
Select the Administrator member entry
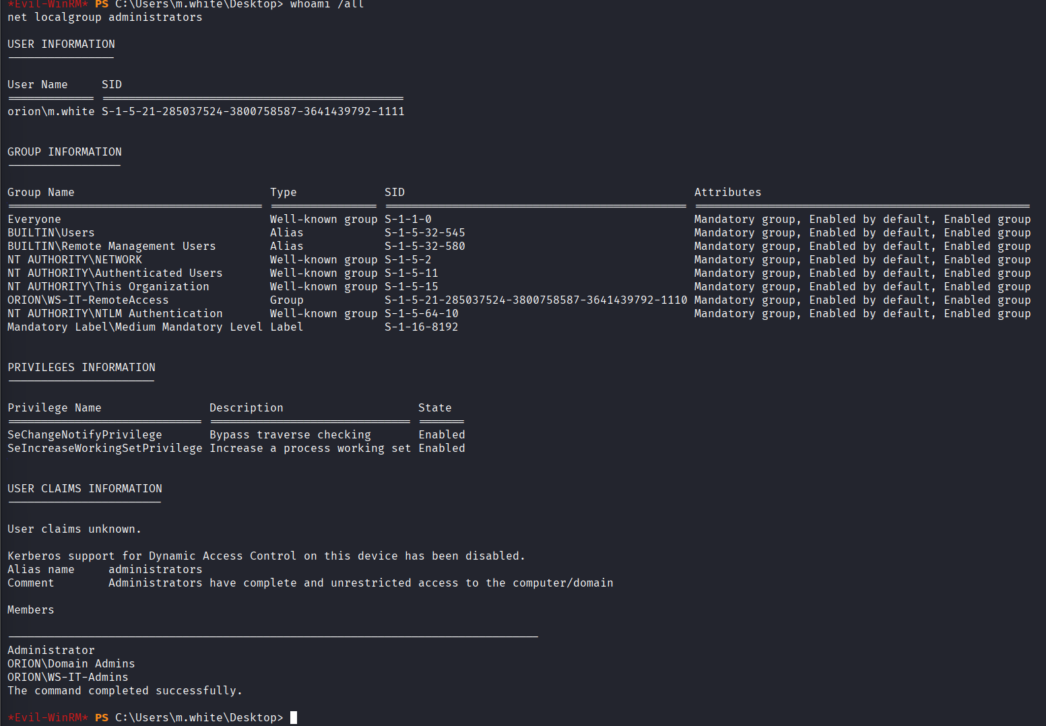(51, 651)
